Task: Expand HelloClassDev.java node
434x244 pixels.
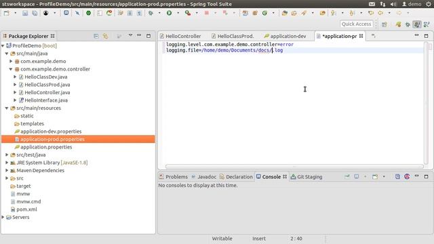Action: [15, 77]
